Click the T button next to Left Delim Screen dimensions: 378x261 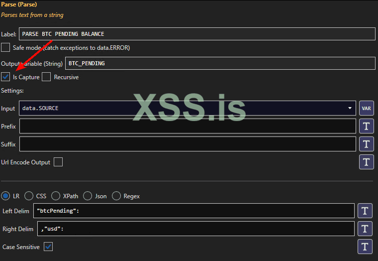click(365, 211)
